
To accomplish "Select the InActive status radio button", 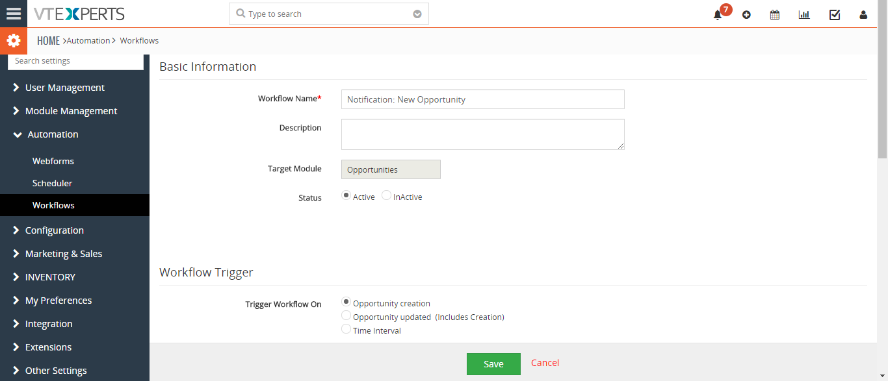I will (386, 195).
